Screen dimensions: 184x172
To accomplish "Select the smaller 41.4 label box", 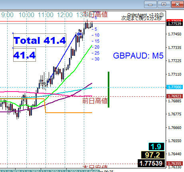I will coord(24,55).
